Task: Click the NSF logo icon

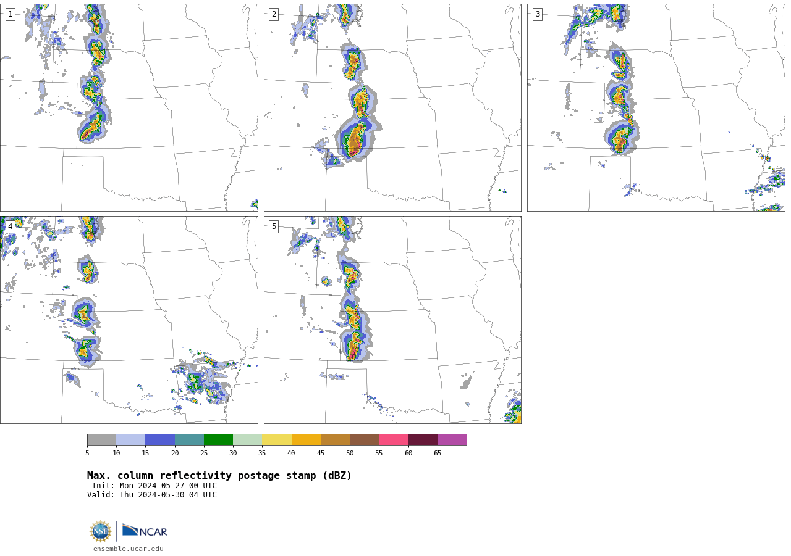Action: (101, 531)
